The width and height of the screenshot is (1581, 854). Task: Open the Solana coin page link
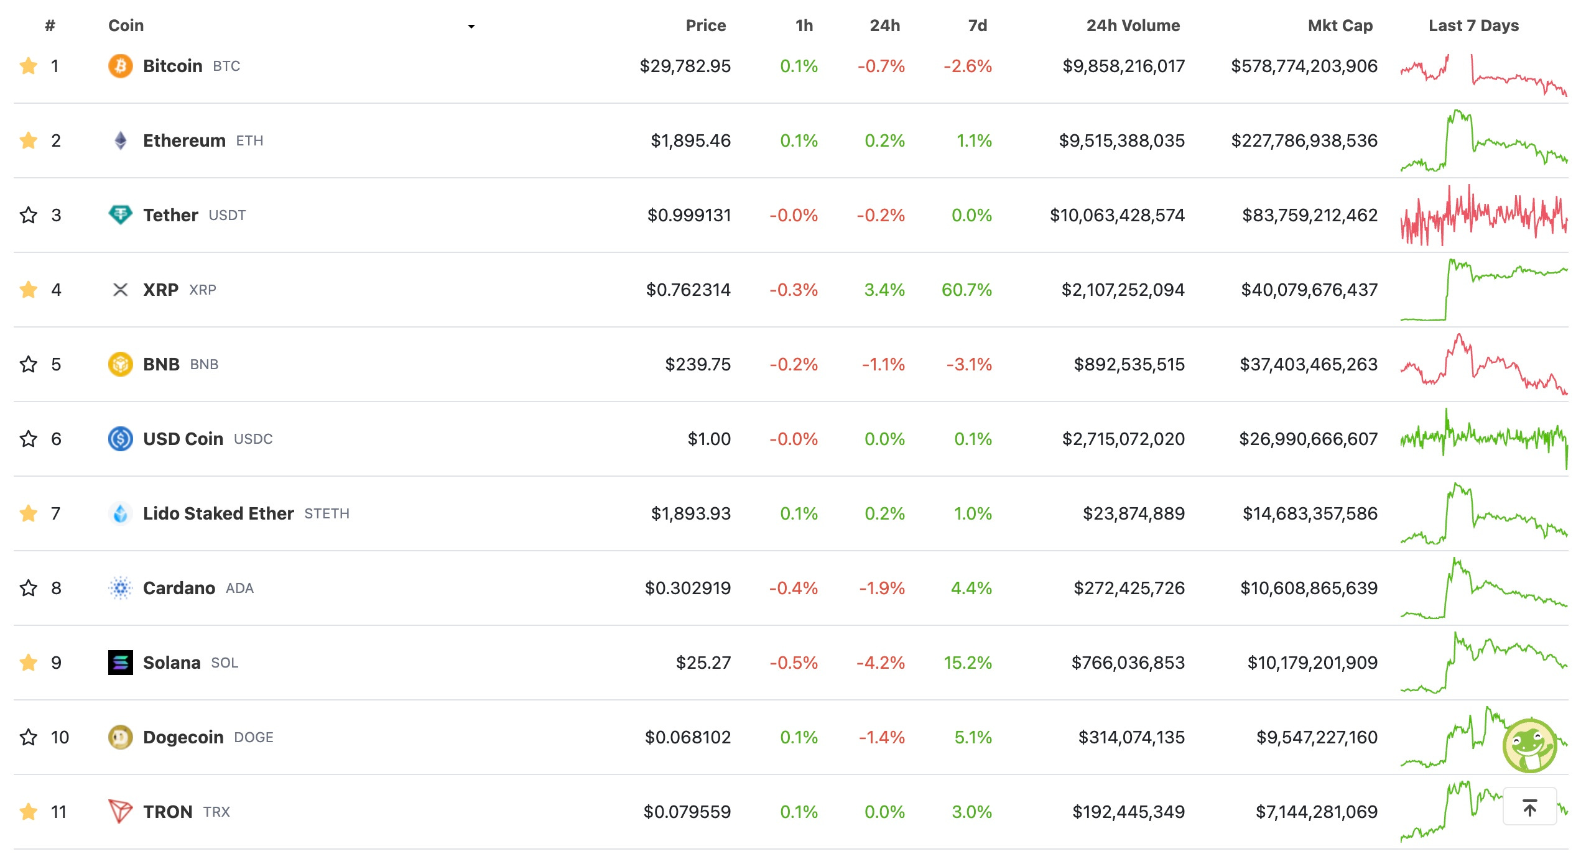[172, 663]
